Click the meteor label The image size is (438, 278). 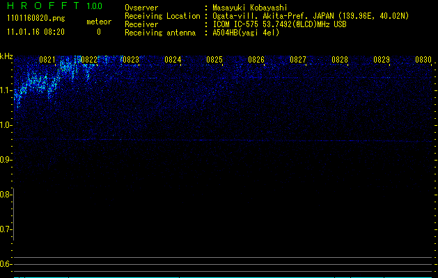click(99, 22)
